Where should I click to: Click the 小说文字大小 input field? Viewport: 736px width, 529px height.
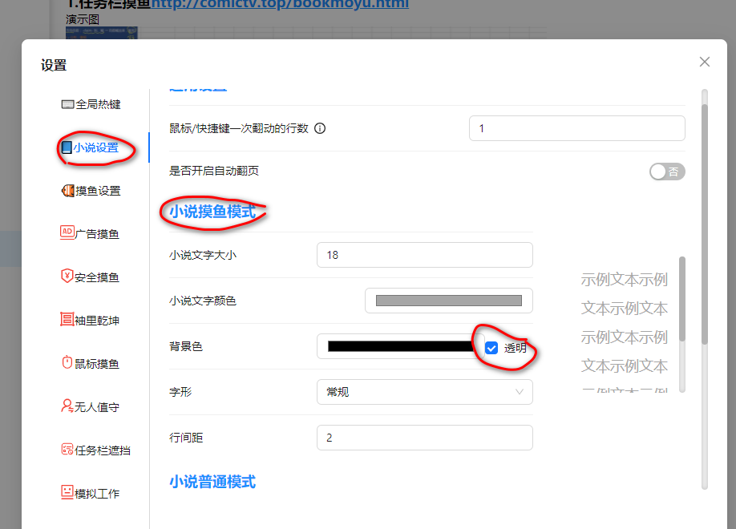425,255
